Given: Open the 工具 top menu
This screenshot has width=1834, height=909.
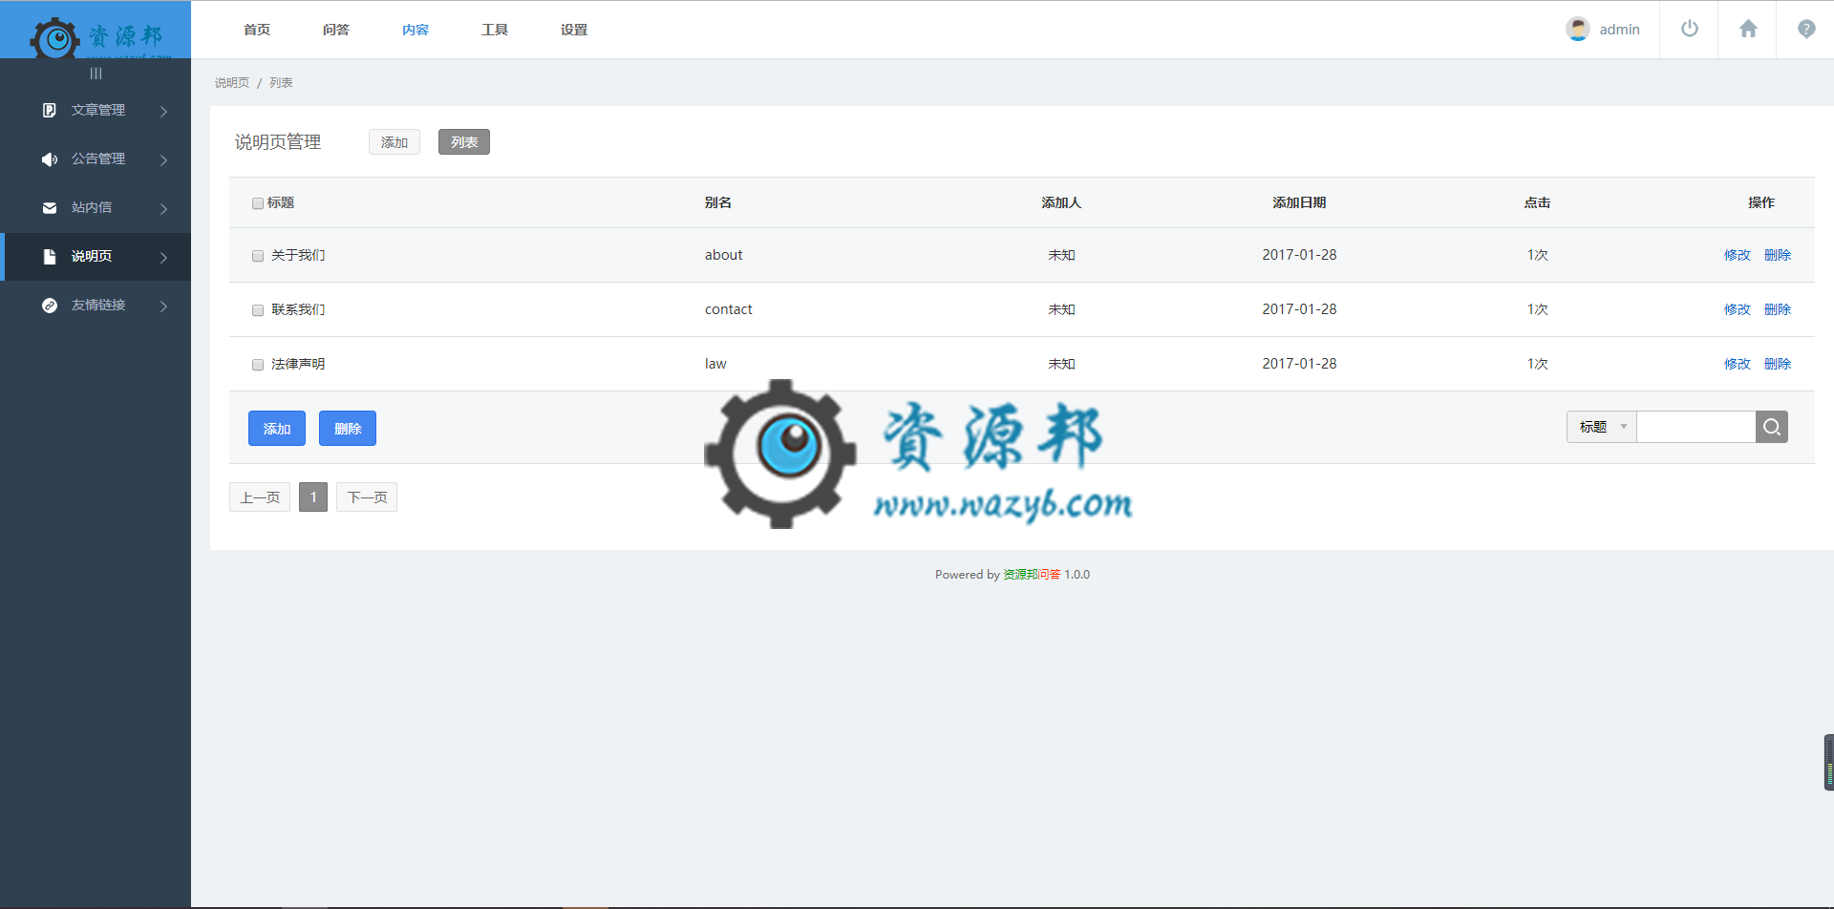Looking at the screenshot, I should 495,30.
